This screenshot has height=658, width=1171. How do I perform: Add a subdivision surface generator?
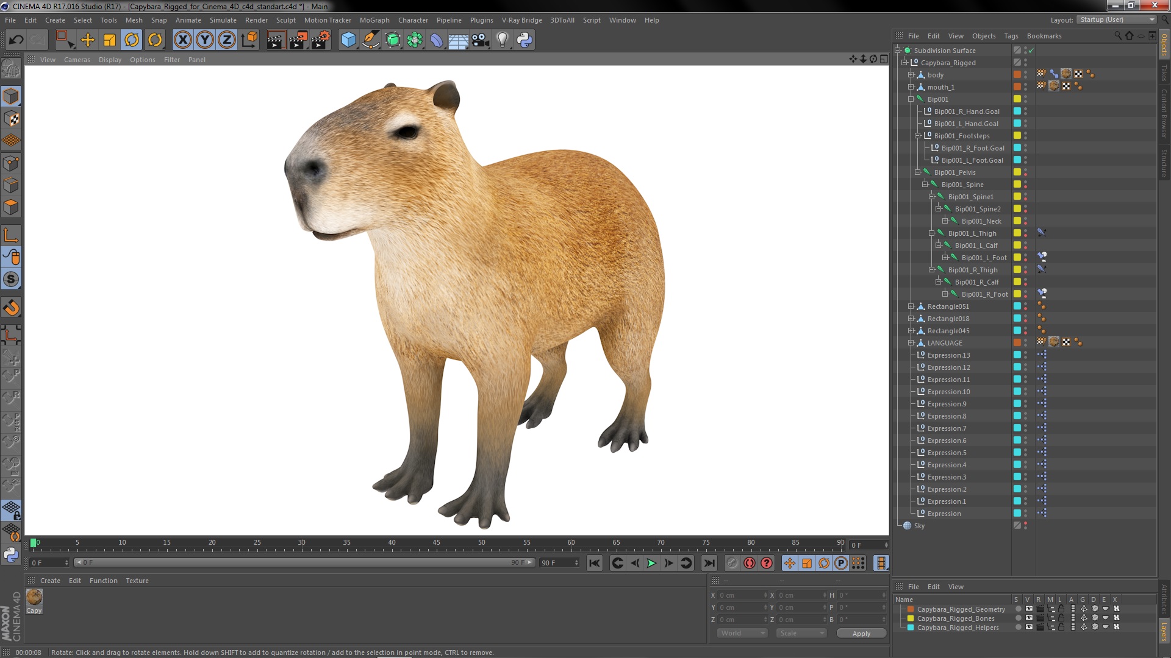(x=393, y=40)
